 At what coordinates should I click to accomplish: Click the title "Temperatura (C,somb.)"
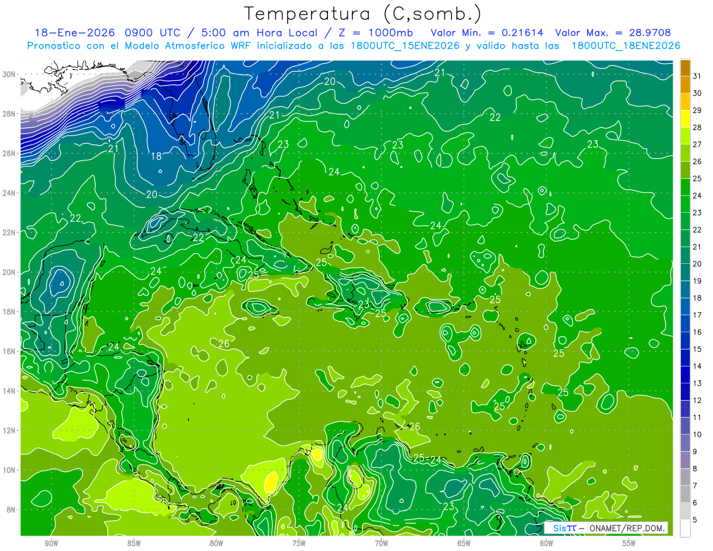tap(363, 14)
